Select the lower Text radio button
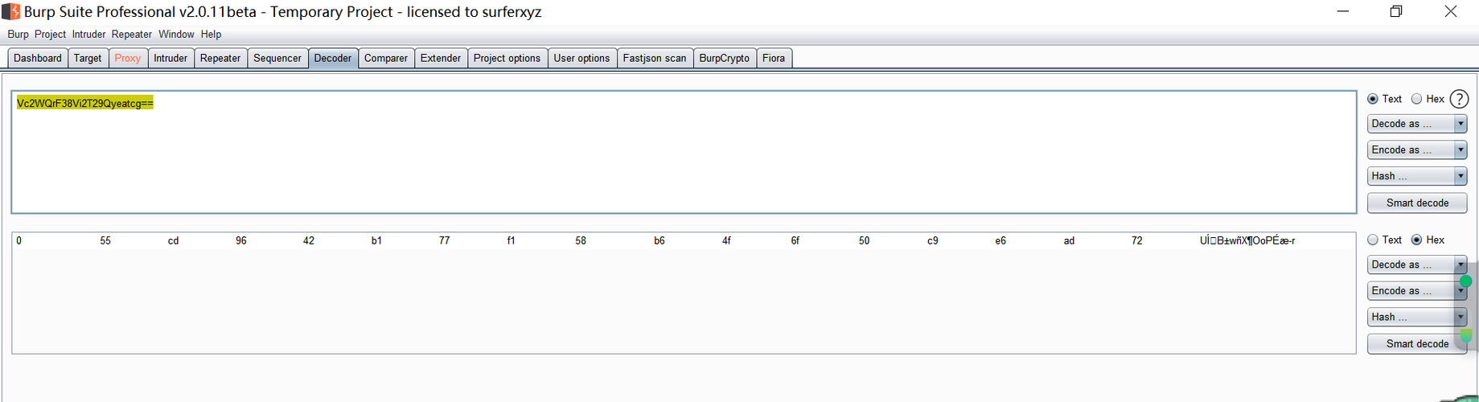Image resolution: width=1479 pixels, height=402 pixels. (x=1373, y=240)
